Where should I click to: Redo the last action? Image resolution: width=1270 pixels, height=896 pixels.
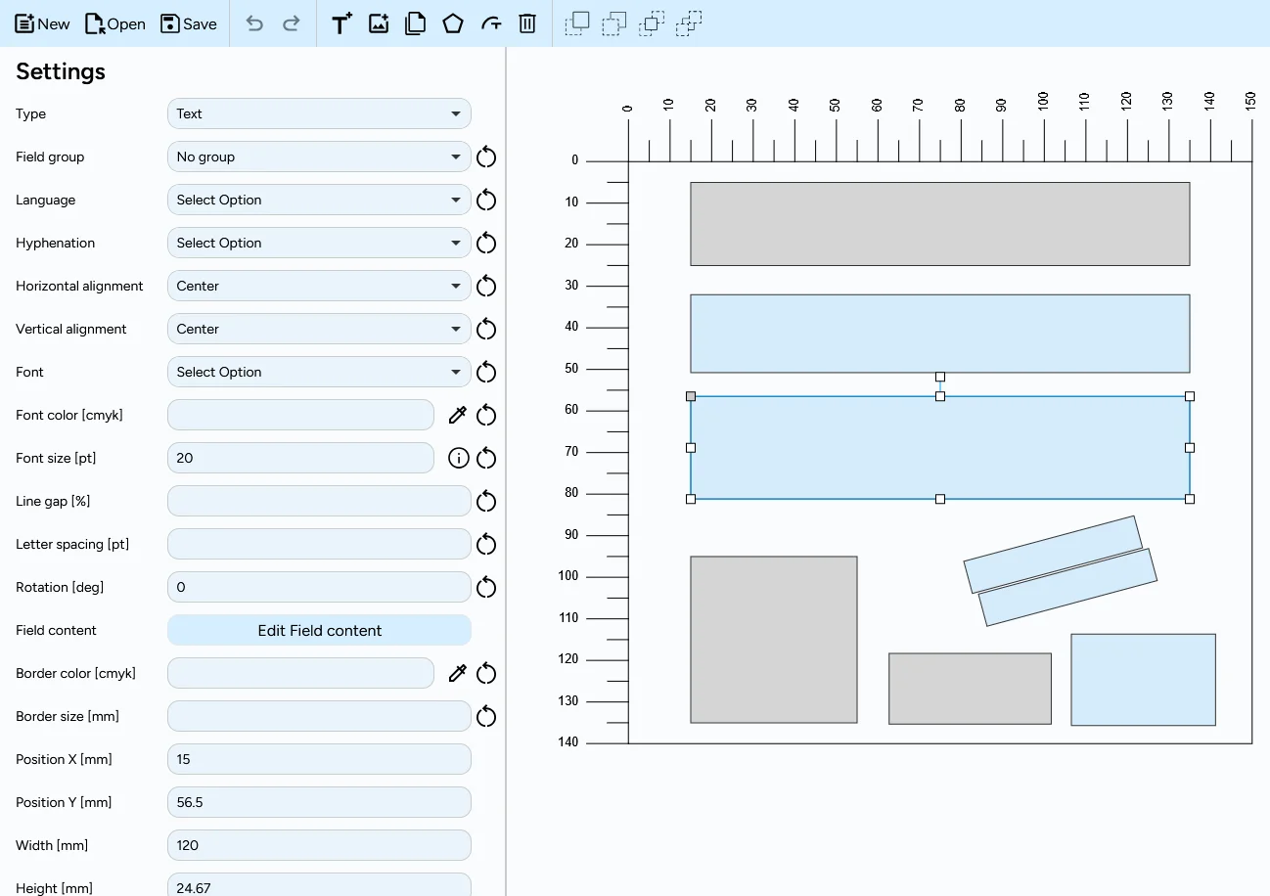291,23
